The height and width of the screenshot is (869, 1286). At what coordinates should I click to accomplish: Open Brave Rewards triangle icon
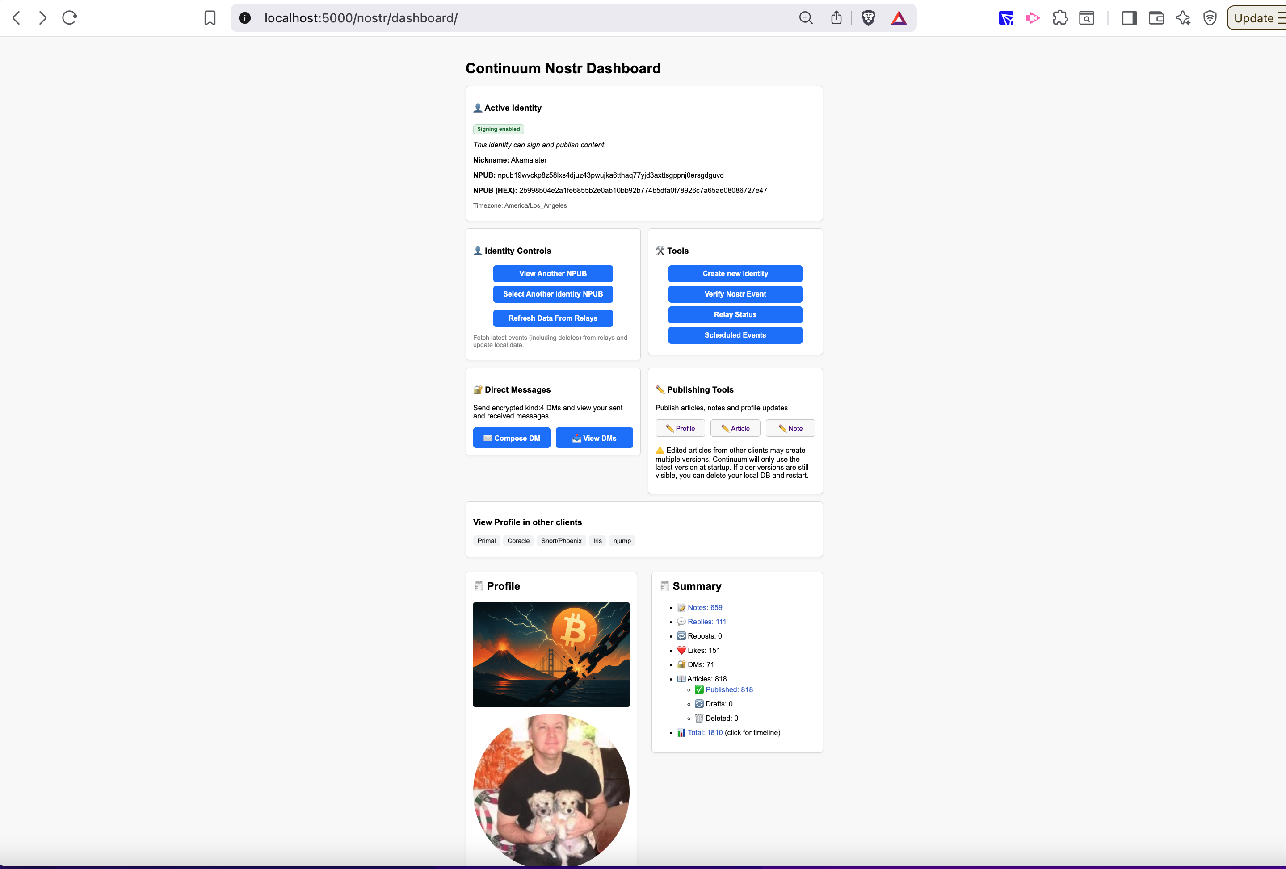(899, 18)
